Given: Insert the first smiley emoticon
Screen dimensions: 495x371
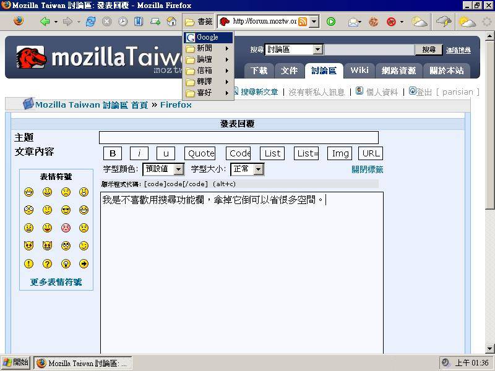Looking at the screenshot, I should click(28, 192).
